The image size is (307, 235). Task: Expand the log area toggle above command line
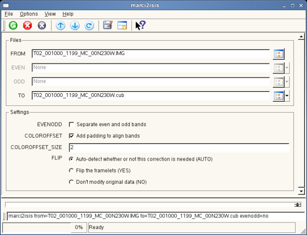click(x=298, y=205)
